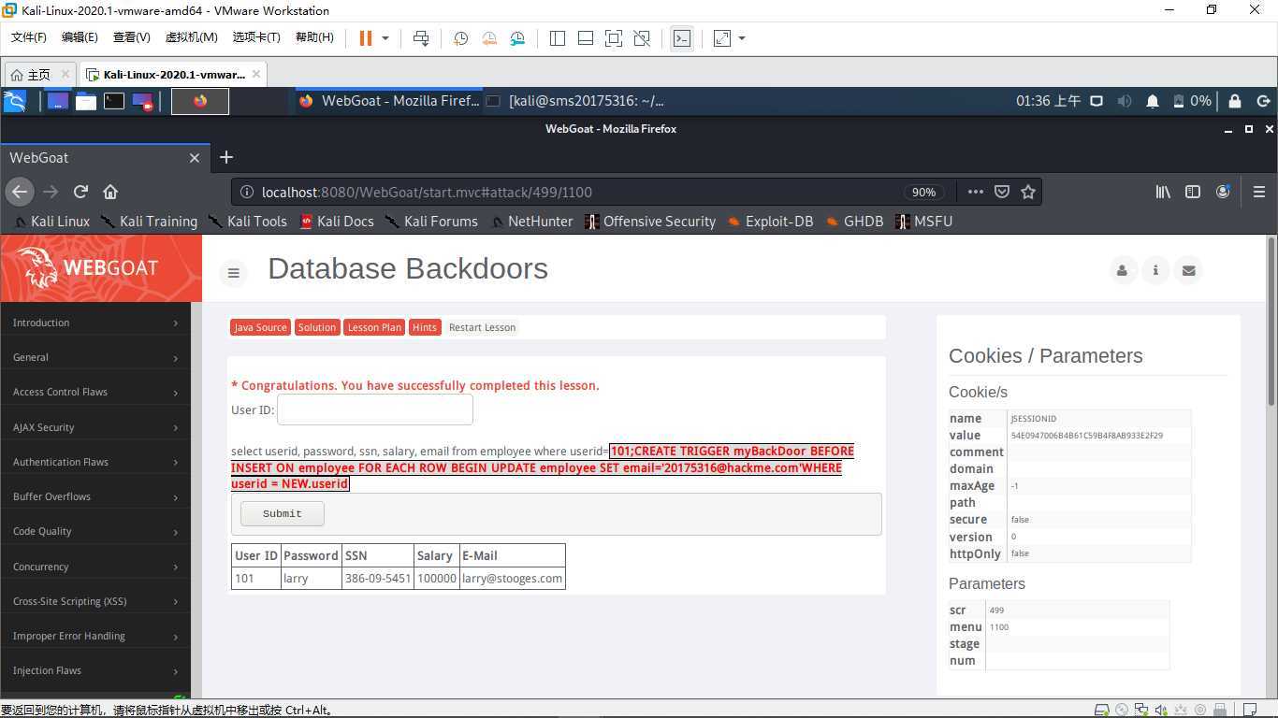Open the 文件(F) menu
This screenshot has height=718, width=1278.
[x=29, y=37]
